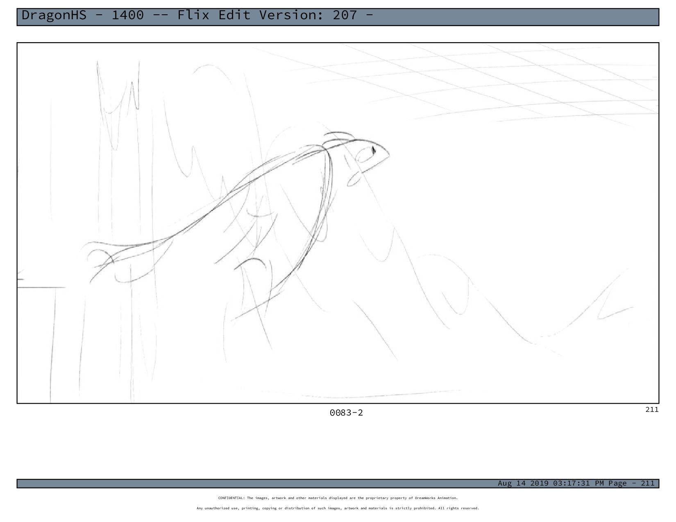Click the footer timestamp "Aug 14 2019 03:17:31 PM Page - 211"
Viewport: 676px width, 522px height.
pos(576,484)
